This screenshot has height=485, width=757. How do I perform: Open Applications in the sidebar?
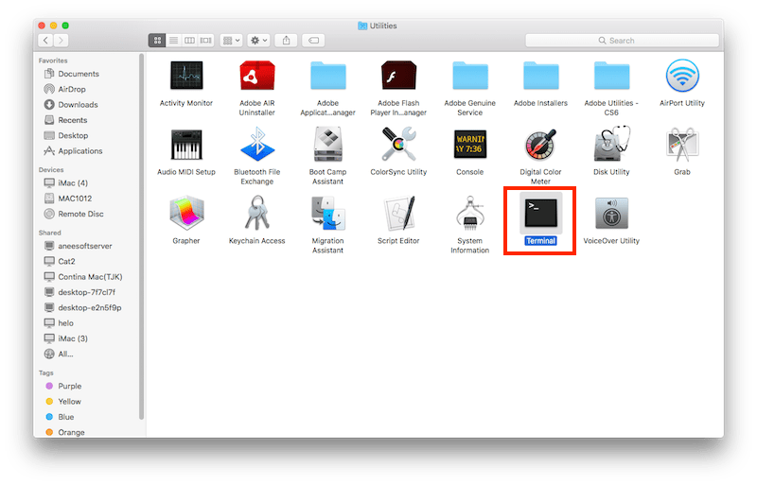(x=80, y=151)
